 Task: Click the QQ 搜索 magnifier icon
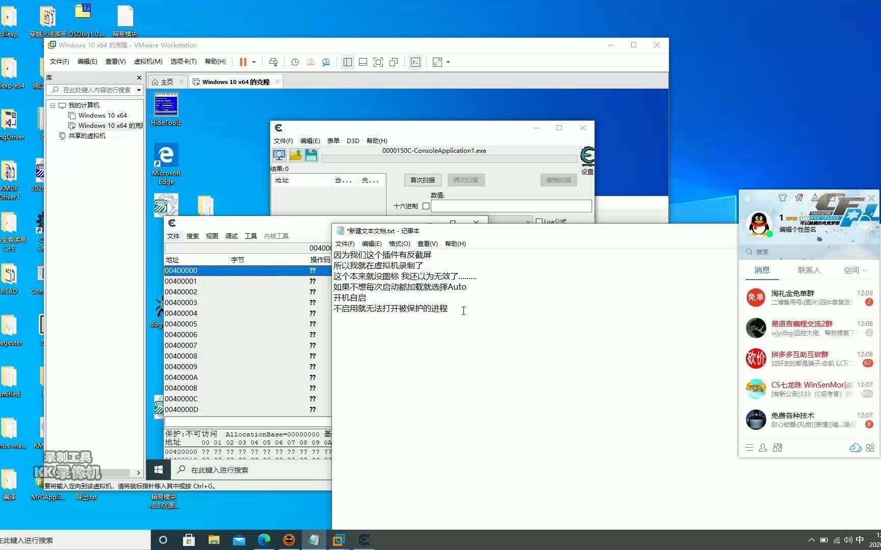coord(748,251)
